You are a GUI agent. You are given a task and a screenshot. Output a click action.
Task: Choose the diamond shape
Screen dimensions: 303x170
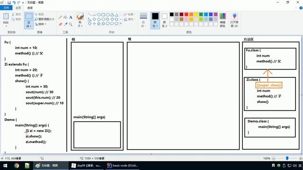click(x=94, y=19)
